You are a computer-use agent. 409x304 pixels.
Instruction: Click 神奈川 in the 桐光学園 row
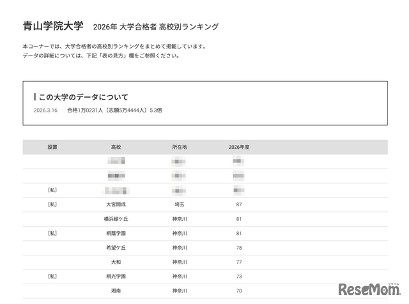point(180,277)
